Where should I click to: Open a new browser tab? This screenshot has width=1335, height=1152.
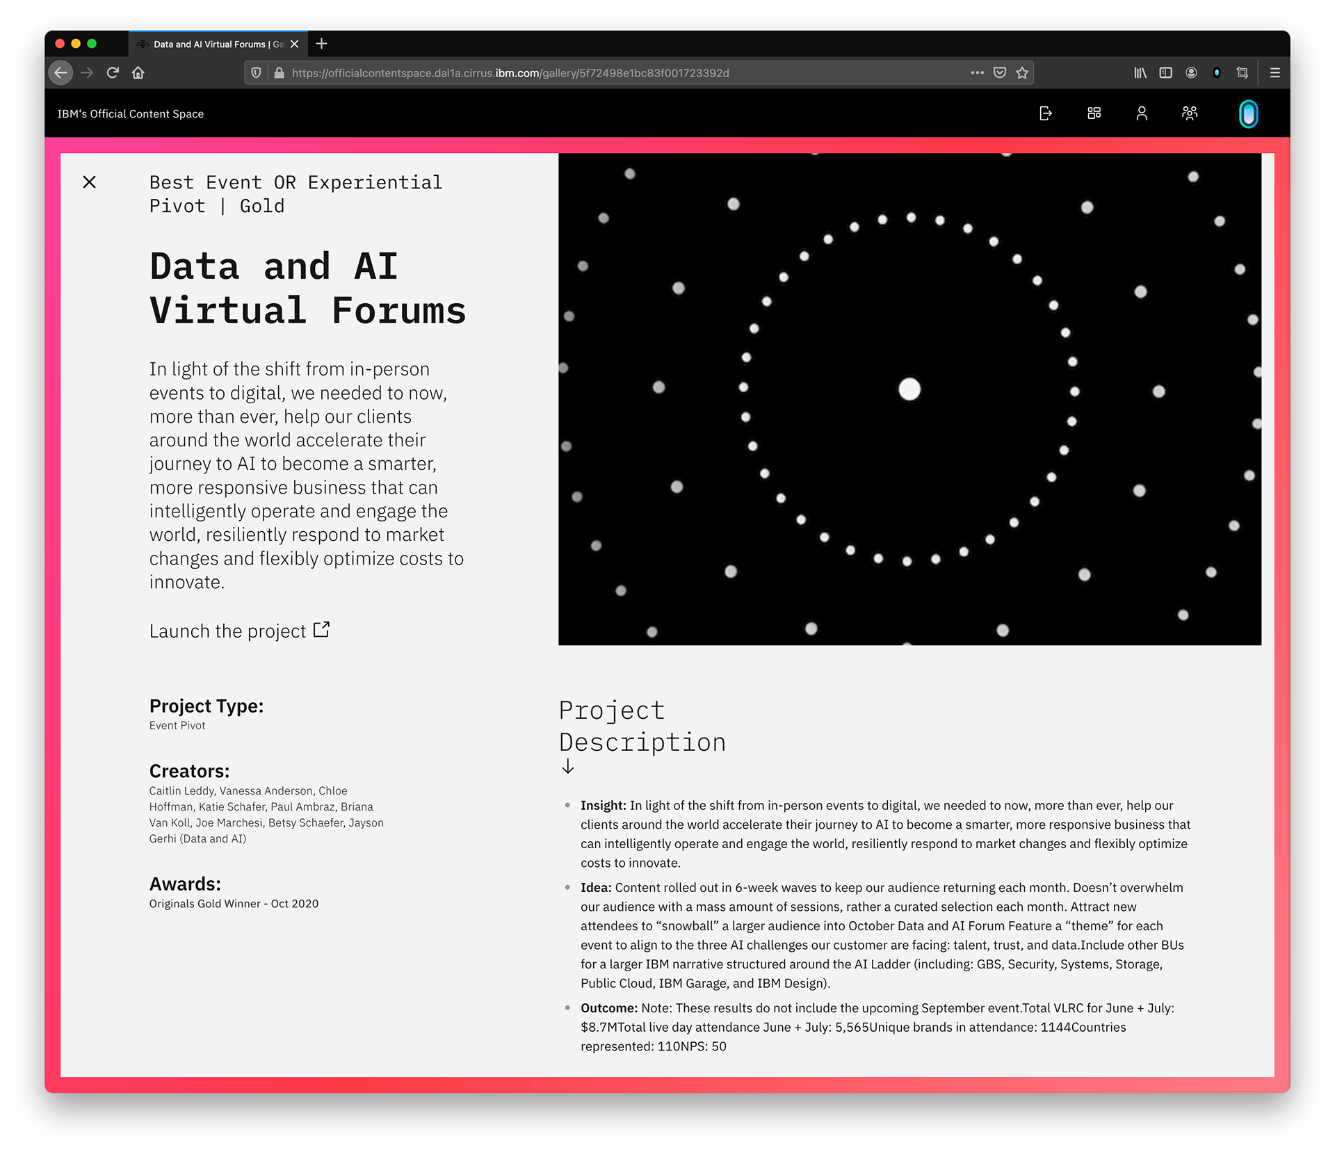[x=321, y=44]
